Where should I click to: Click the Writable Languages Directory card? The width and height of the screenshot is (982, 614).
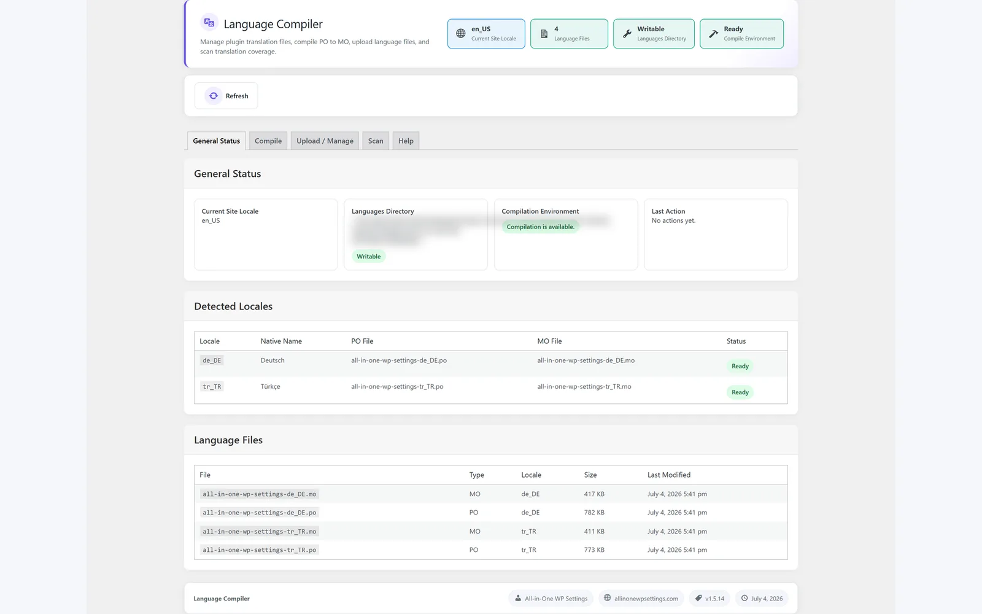(x=654, y=34)
